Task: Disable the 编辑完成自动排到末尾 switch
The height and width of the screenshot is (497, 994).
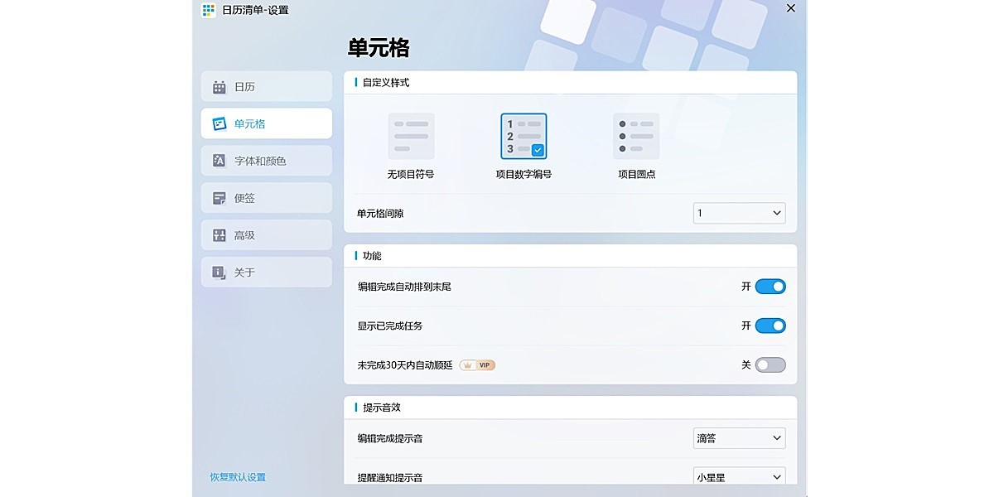Action: (x=770, y=286)
